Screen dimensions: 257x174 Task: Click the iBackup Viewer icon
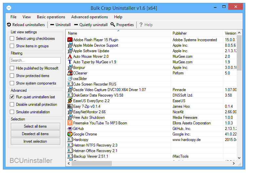pyautogui.click(x=70, y=156)
